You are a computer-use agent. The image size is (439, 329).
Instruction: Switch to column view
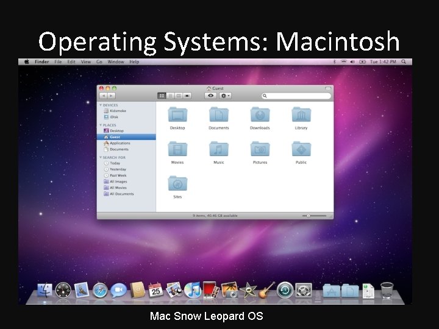click(x=178, y=96)
